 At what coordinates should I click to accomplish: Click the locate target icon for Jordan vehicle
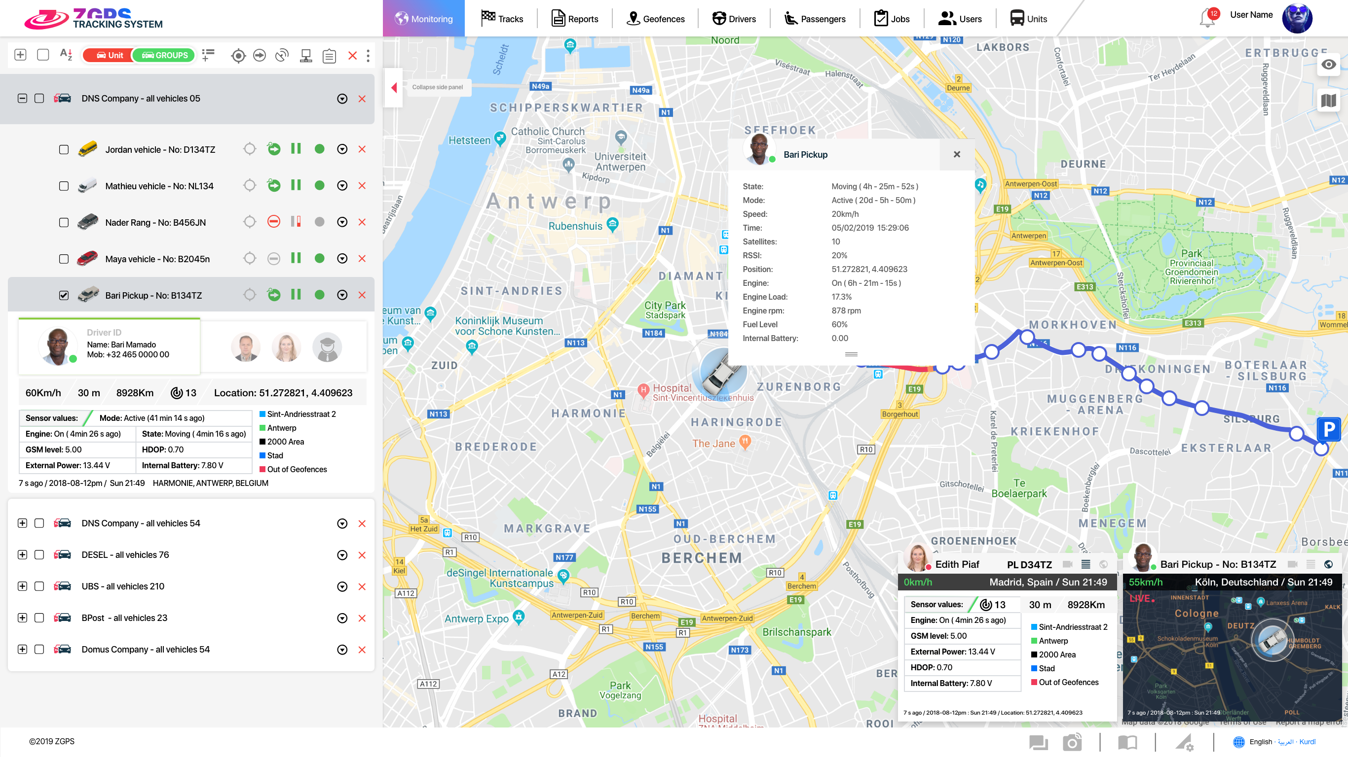pyautogui.click(x=250, y=149)
